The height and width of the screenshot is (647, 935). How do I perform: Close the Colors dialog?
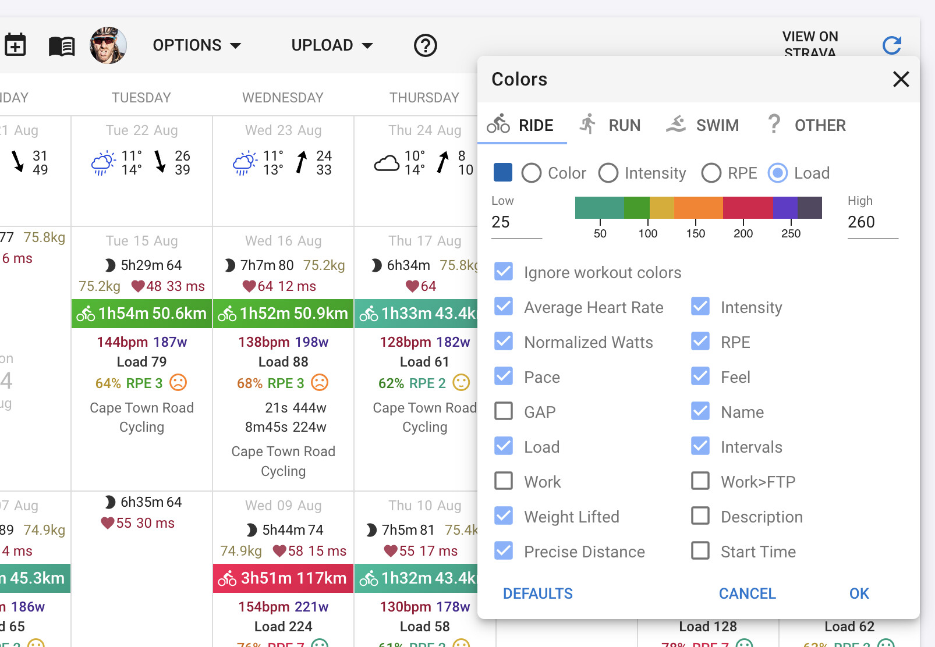[901, 79]
